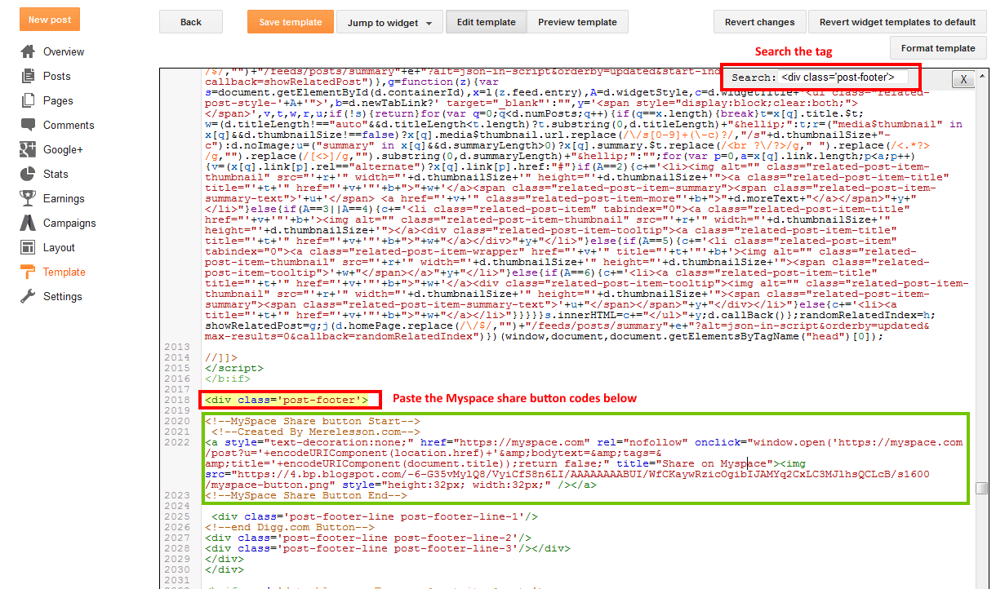Click the editor vertical scrollbar thumb
This screenshot has height=589, width=996.
pyautogui.click(x=982, y=488)
